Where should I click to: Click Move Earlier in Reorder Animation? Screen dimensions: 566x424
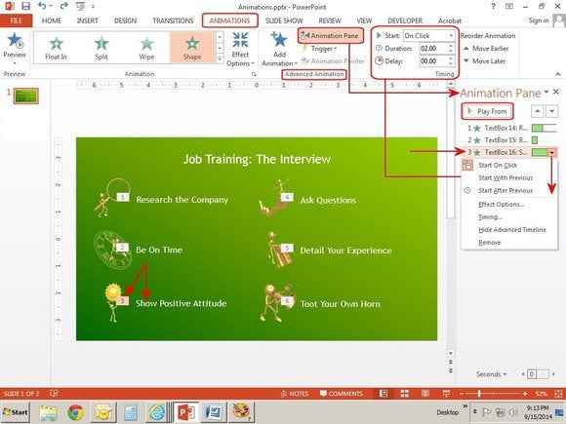(486, 49)
